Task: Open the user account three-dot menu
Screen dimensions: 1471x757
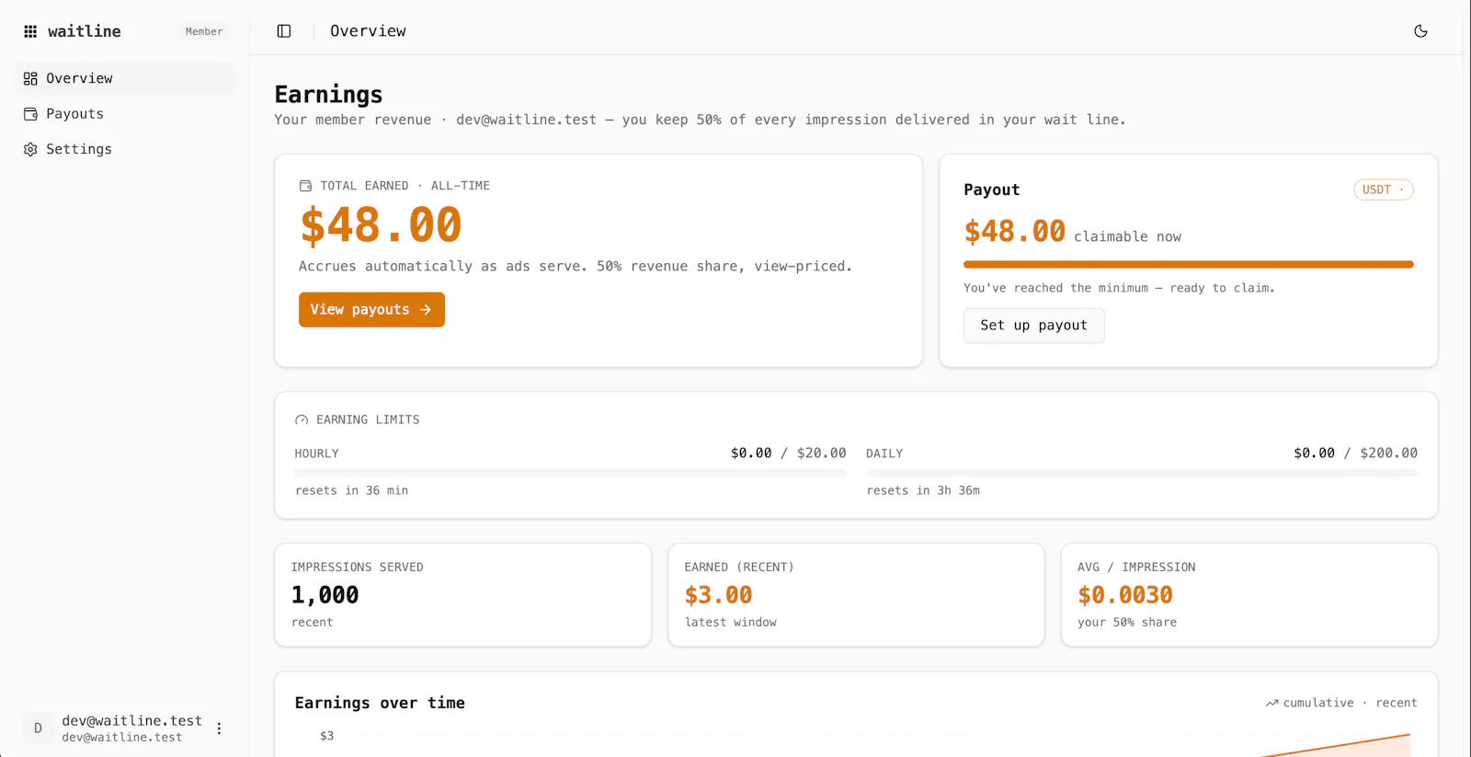Action: [x=219, y=728]
